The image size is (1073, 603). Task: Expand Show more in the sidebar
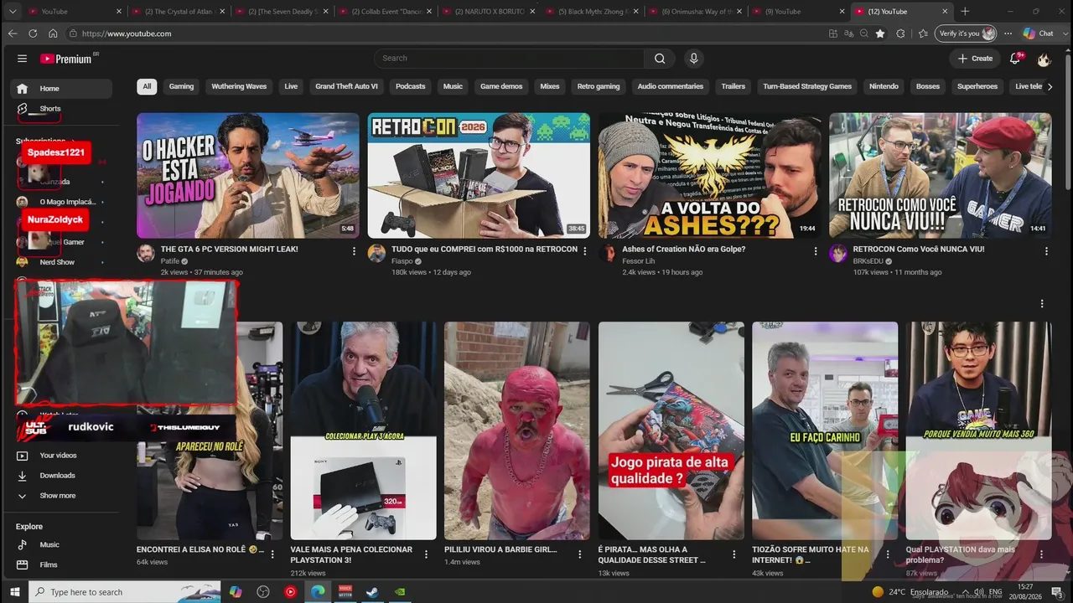click(57, 496)
